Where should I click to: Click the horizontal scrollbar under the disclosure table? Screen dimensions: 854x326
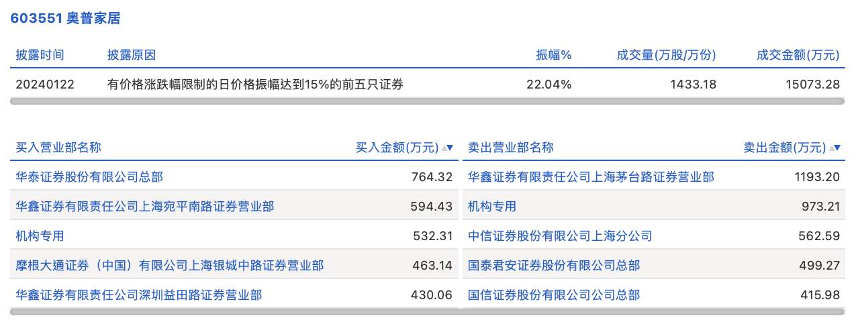[427, 101]
